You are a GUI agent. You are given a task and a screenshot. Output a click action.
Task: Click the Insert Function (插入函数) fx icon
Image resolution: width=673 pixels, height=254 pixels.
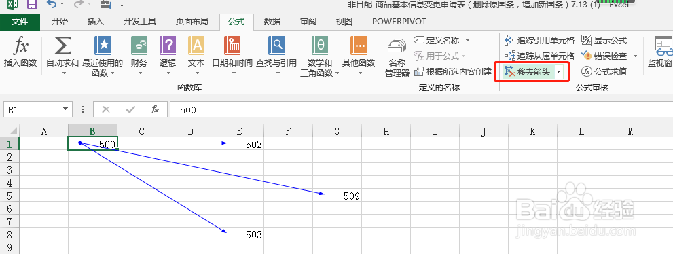[x=20, y=46]
